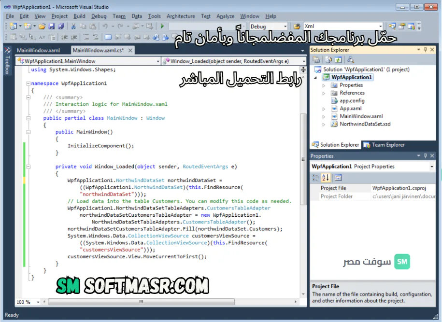
Task: Cut the selection with the scissors icon
Action: point(73,26)
